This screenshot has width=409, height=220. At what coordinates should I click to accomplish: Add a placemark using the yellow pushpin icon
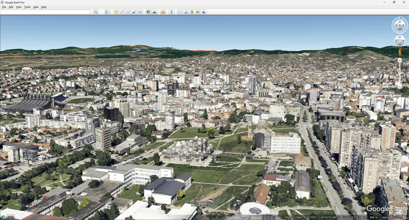[116, 12]
